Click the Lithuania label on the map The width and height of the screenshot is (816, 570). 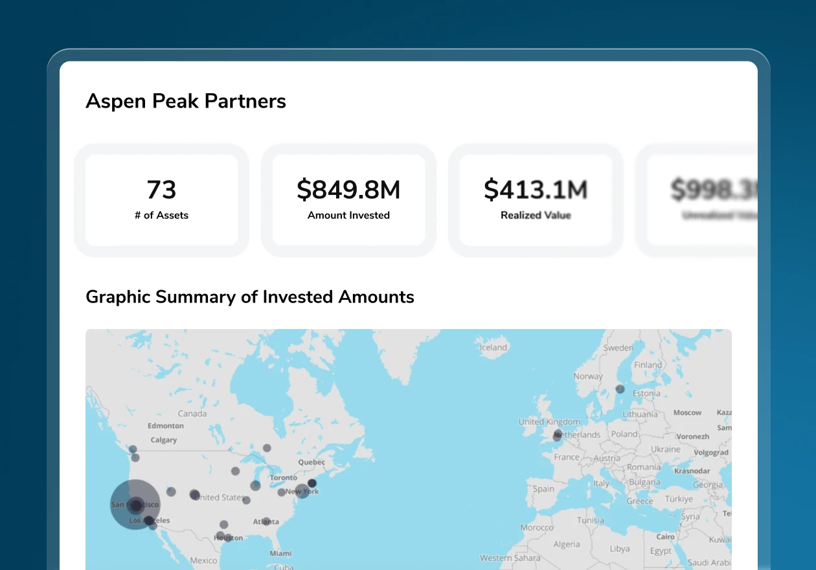click(x=640, y=414)
